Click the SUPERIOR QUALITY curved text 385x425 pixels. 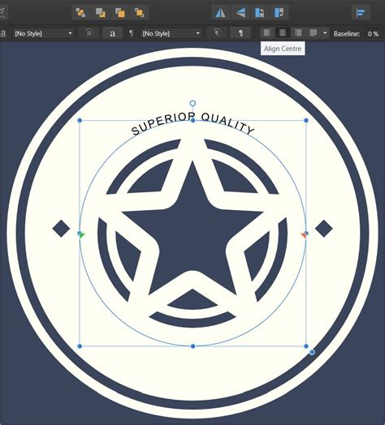[192, 123]
